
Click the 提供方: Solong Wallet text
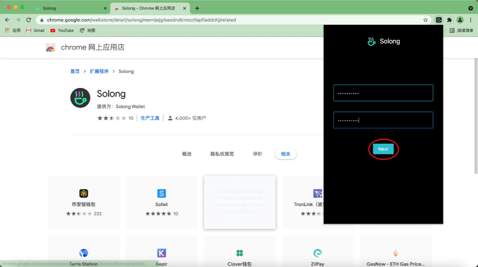(121, 107)
